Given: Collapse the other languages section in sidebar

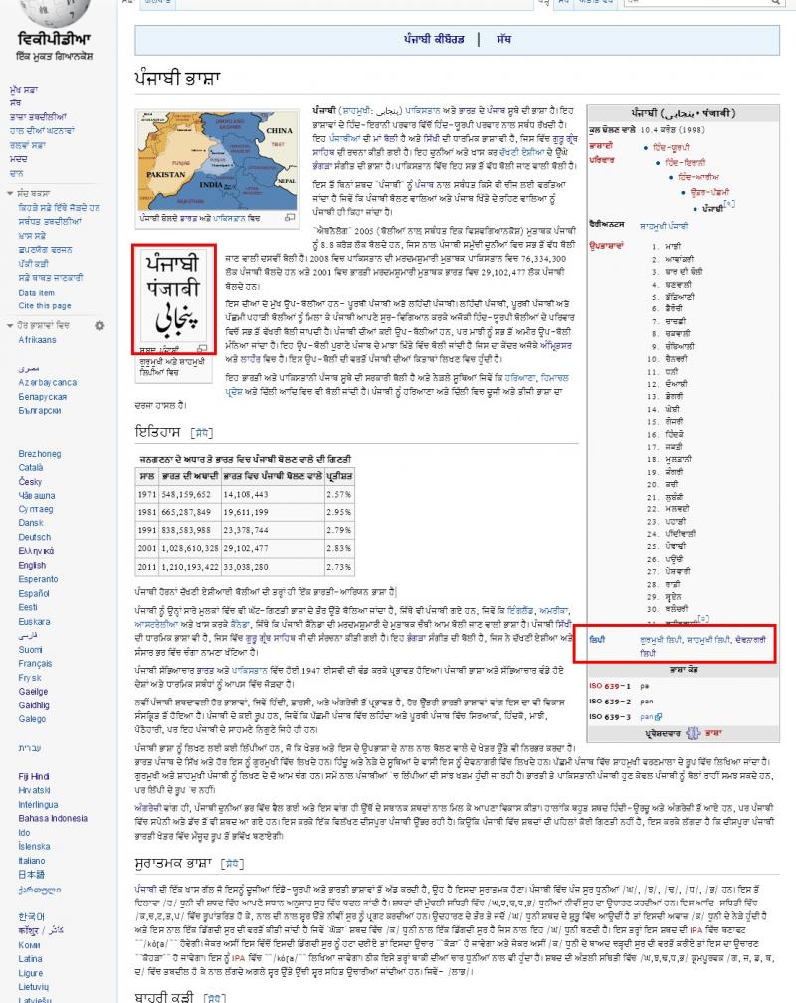Looking at the screenshot, I should coord(10,326).
